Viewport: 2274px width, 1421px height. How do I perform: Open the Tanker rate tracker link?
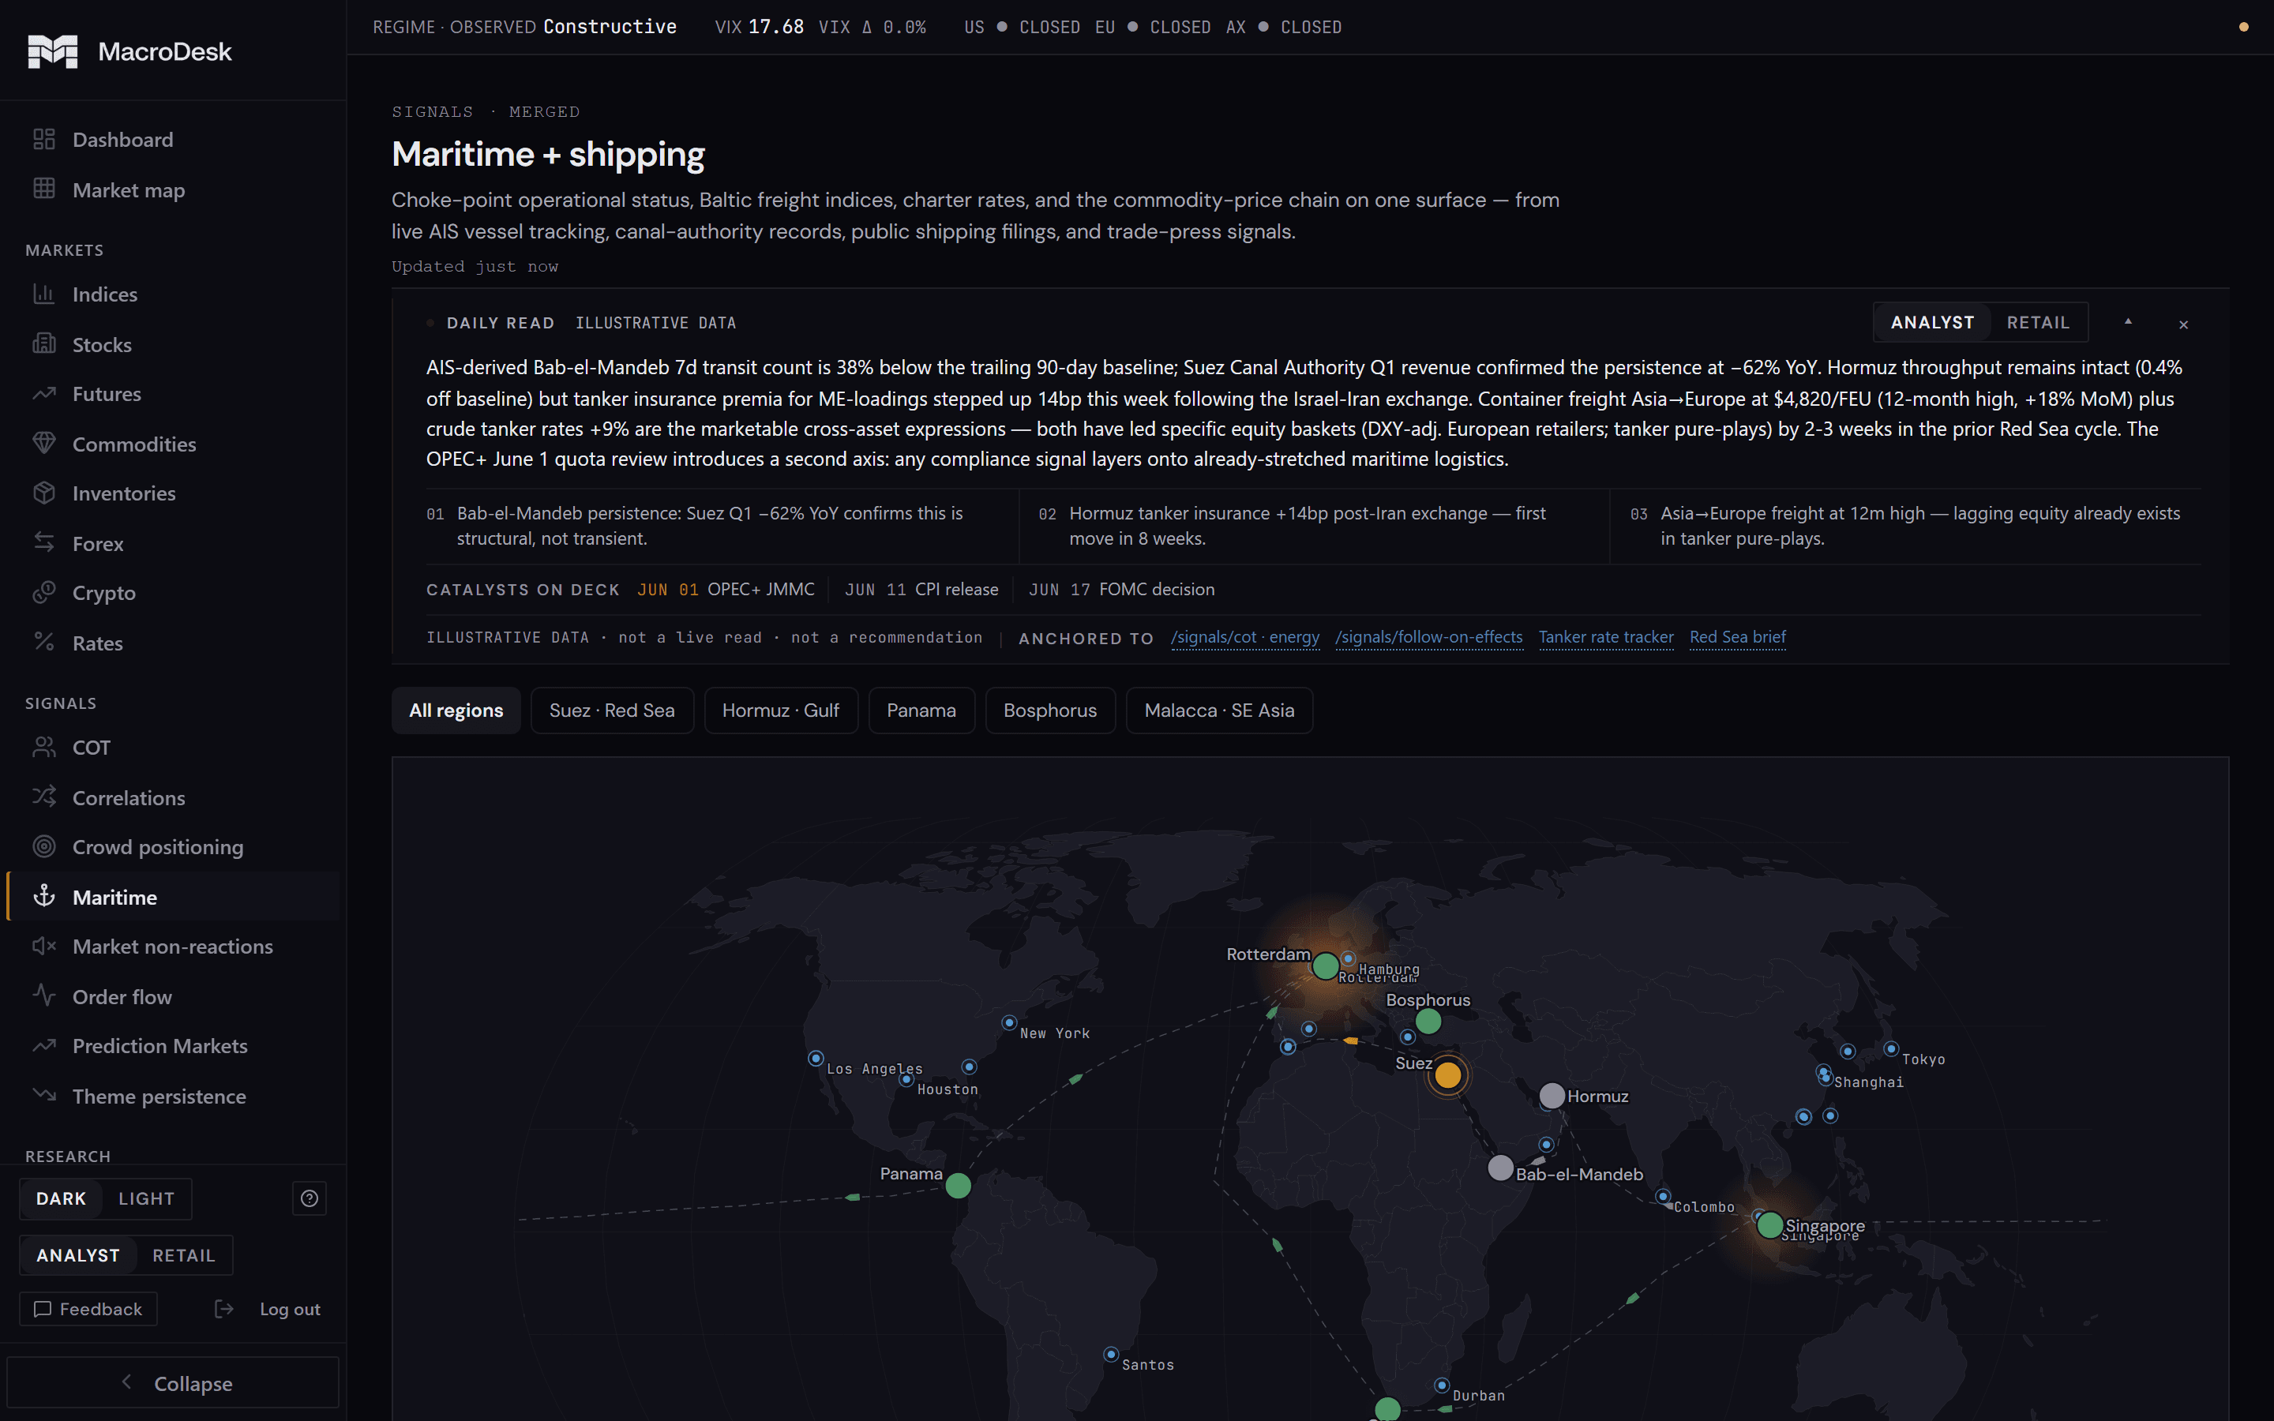1606,637
